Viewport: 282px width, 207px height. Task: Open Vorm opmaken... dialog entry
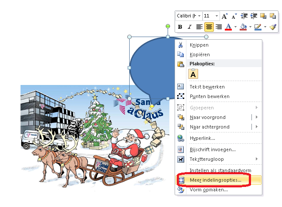point(209,190)
